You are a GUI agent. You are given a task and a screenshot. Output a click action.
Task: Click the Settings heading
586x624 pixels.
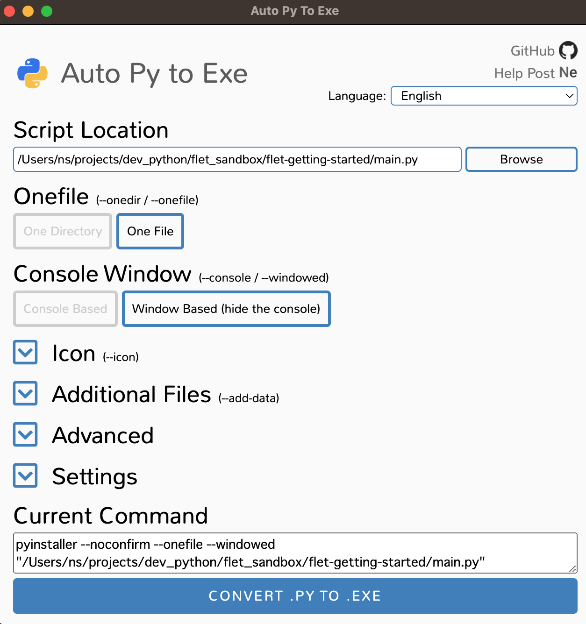[95, 477]
